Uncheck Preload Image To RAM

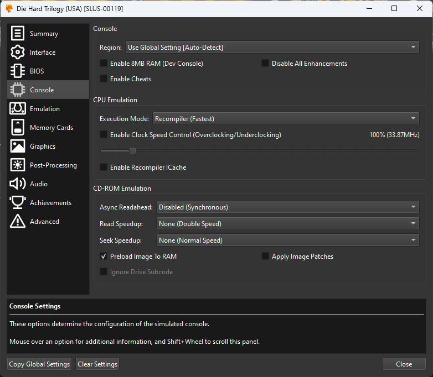104,256
